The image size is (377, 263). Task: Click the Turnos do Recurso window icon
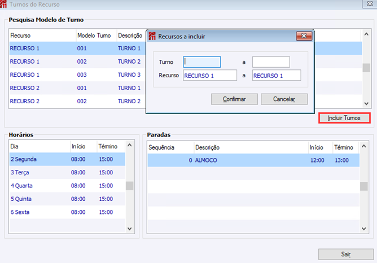(3, 4)
